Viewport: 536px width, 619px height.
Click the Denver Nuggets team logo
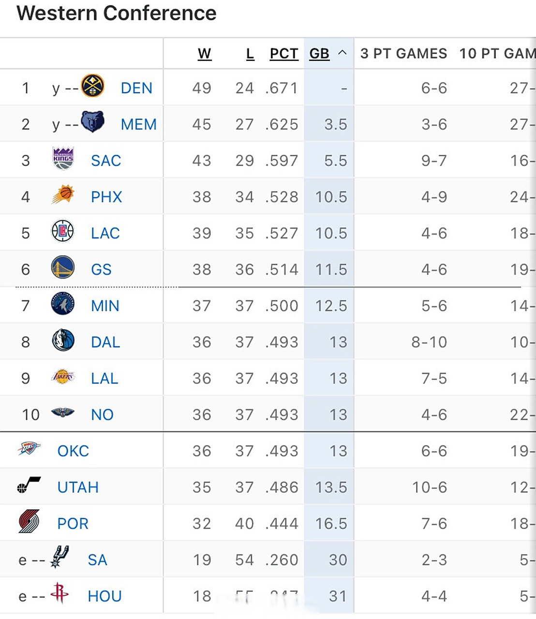[x=92, y=86]
